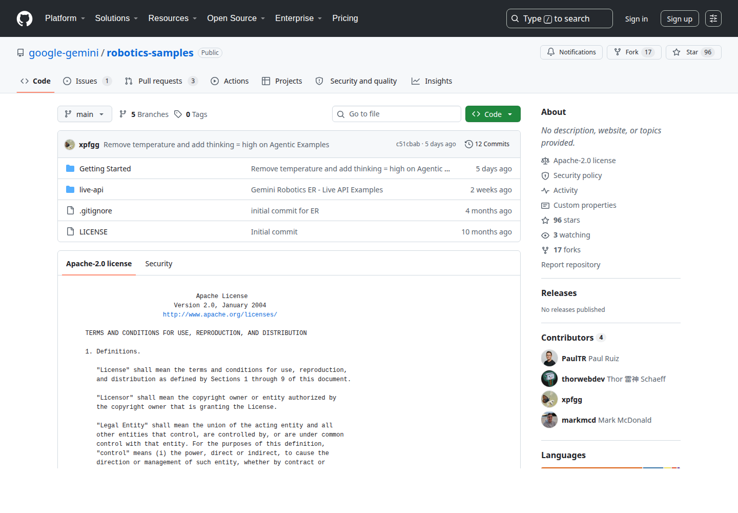Expand the Platform menu
The width and height of the screenshot is (738, 513).
point(65,18)
